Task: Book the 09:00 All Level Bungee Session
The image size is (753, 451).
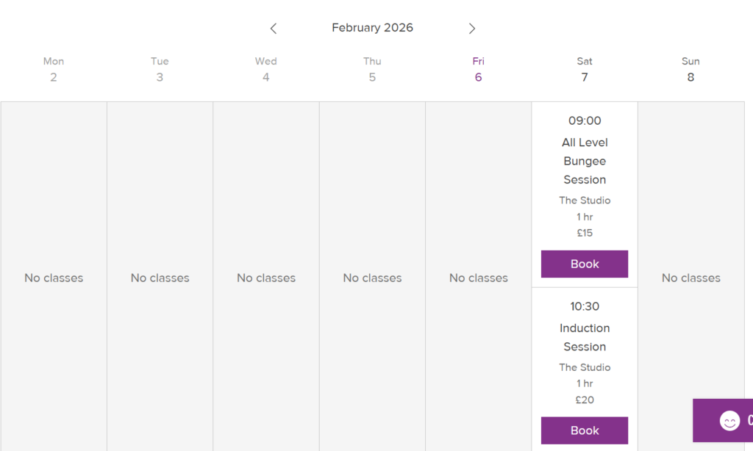Action: 585,264
